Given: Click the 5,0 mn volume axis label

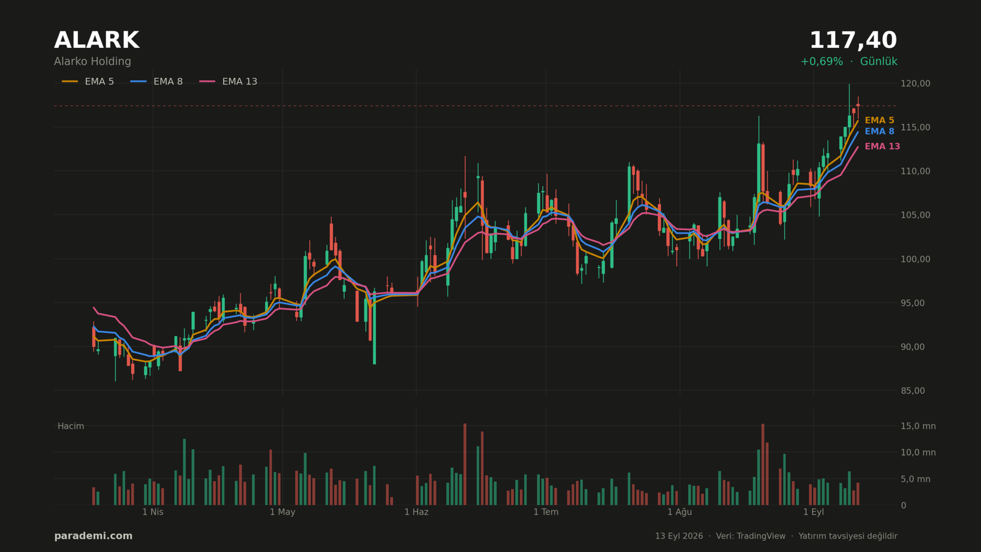Looking at the screenshot, I should [x=915, y=479].
